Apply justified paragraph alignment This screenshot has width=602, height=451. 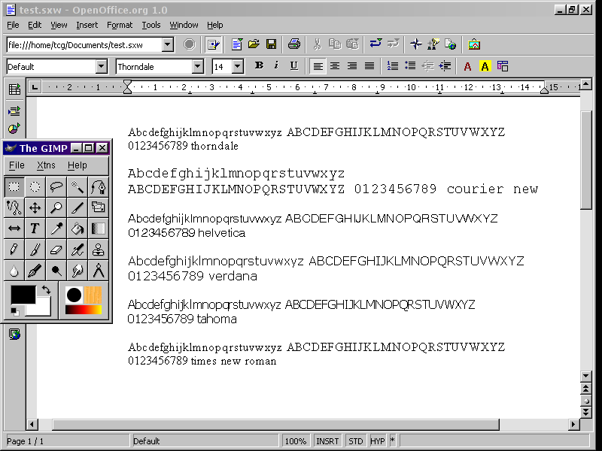tap(369, 66)
